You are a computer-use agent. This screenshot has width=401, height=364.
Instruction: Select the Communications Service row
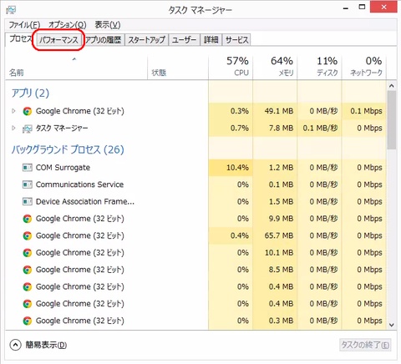[x=195, y=185]
